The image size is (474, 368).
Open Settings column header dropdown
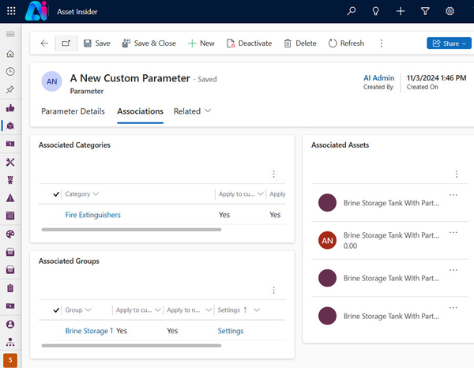(239, 310)
